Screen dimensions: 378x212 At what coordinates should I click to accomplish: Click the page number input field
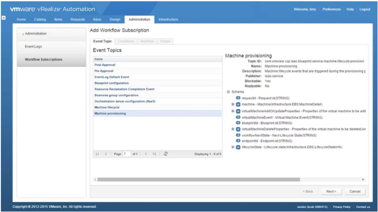click(127, 154)
